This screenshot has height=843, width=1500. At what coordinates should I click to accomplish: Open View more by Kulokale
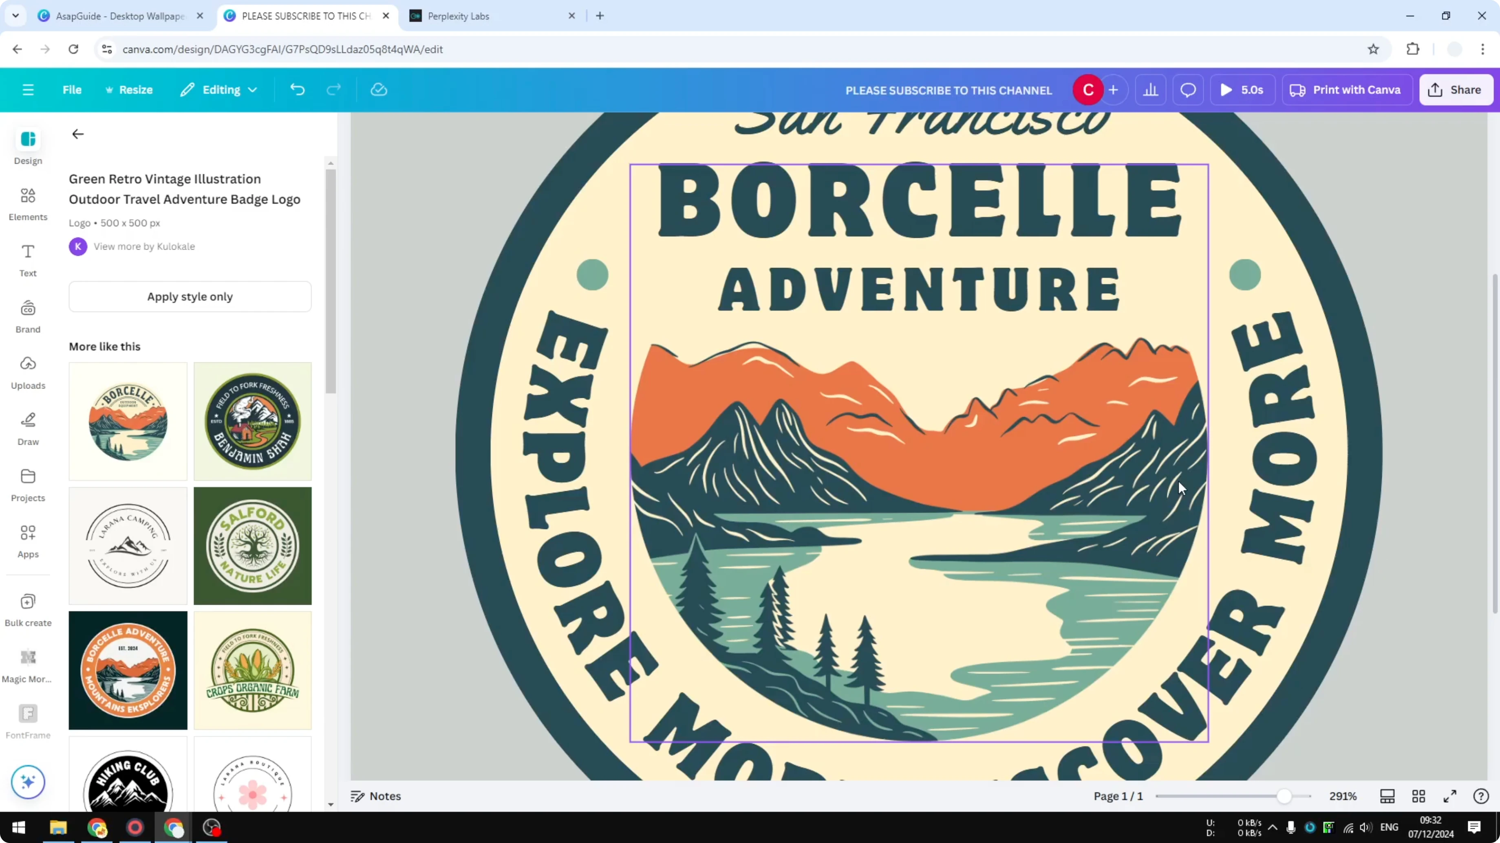coord(144,246)
